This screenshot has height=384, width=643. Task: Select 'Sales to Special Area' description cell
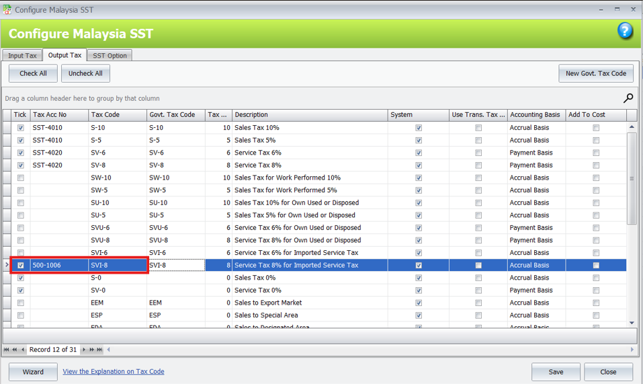pyautogui.click(x=310, y=315)
